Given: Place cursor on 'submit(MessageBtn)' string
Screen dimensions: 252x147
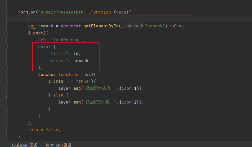Looking at the screenshot, I should pos(63,12).
